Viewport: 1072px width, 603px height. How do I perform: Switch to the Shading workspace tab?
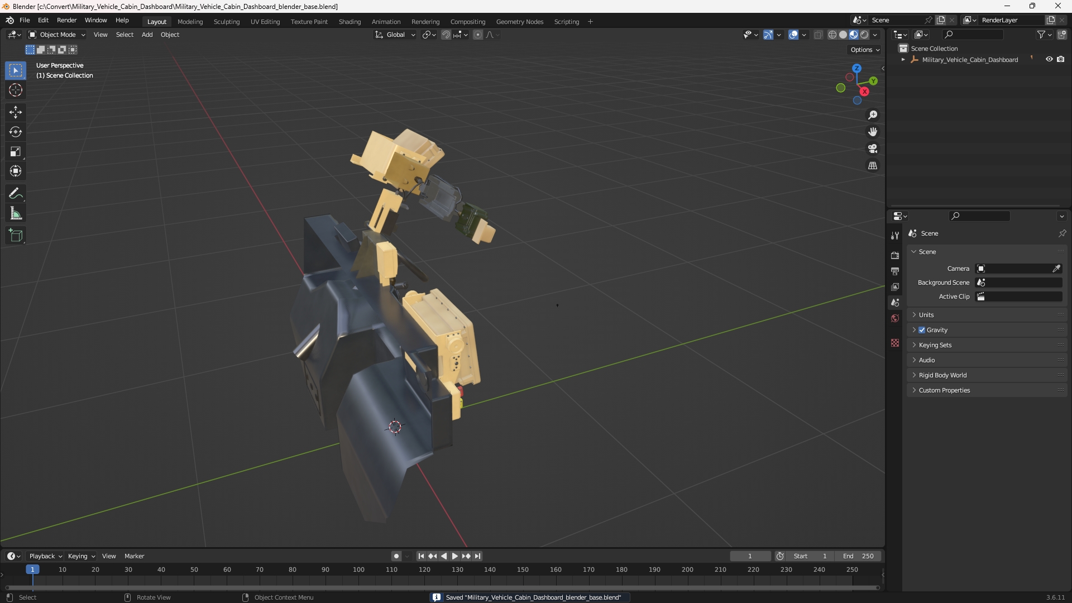pyautogui.click(x=350, y=22)
